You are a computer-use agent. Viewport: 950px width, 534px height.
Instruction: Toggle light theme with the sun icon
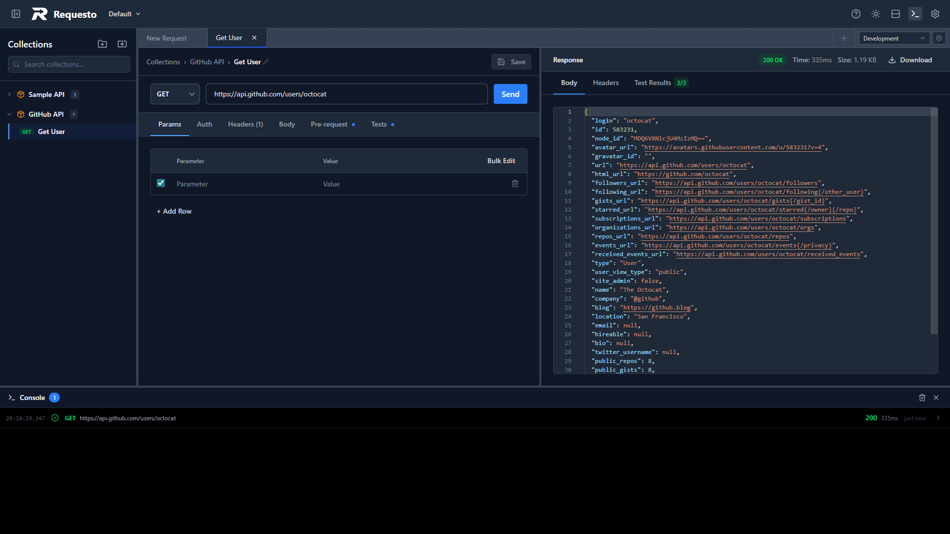pyautogui.click(x=876, y=14)
